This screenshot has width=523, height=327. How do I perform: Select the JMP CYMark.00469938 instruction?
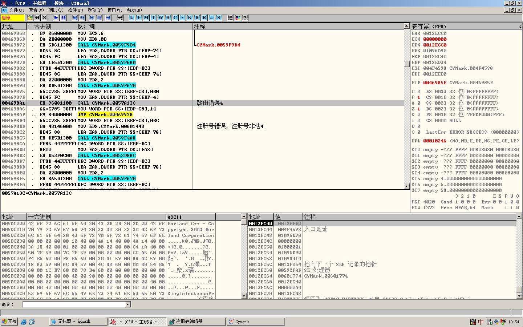pos(105,114)
